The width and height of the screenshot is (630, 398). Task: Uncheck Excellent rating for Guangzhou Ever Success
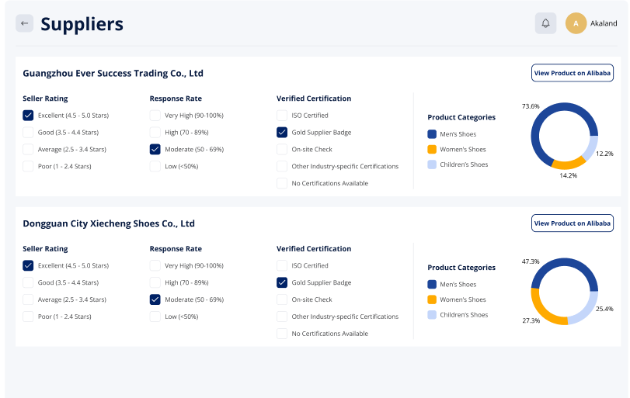[28, 116]
